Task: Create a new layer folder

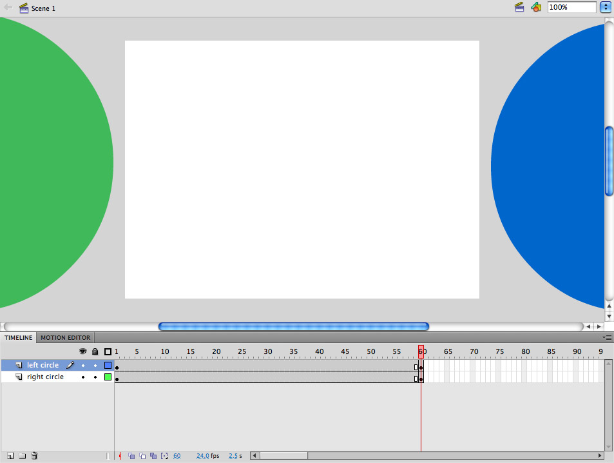Action: coord(21,456)
